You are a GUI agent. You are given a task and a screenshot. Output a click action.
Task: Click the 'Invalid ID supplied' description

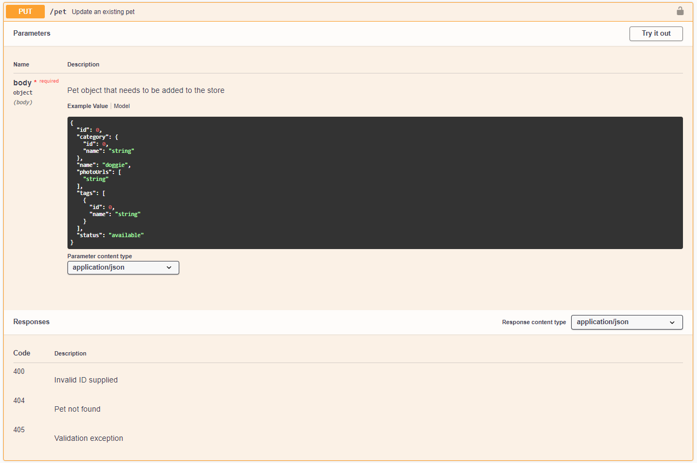pos(86,380)
